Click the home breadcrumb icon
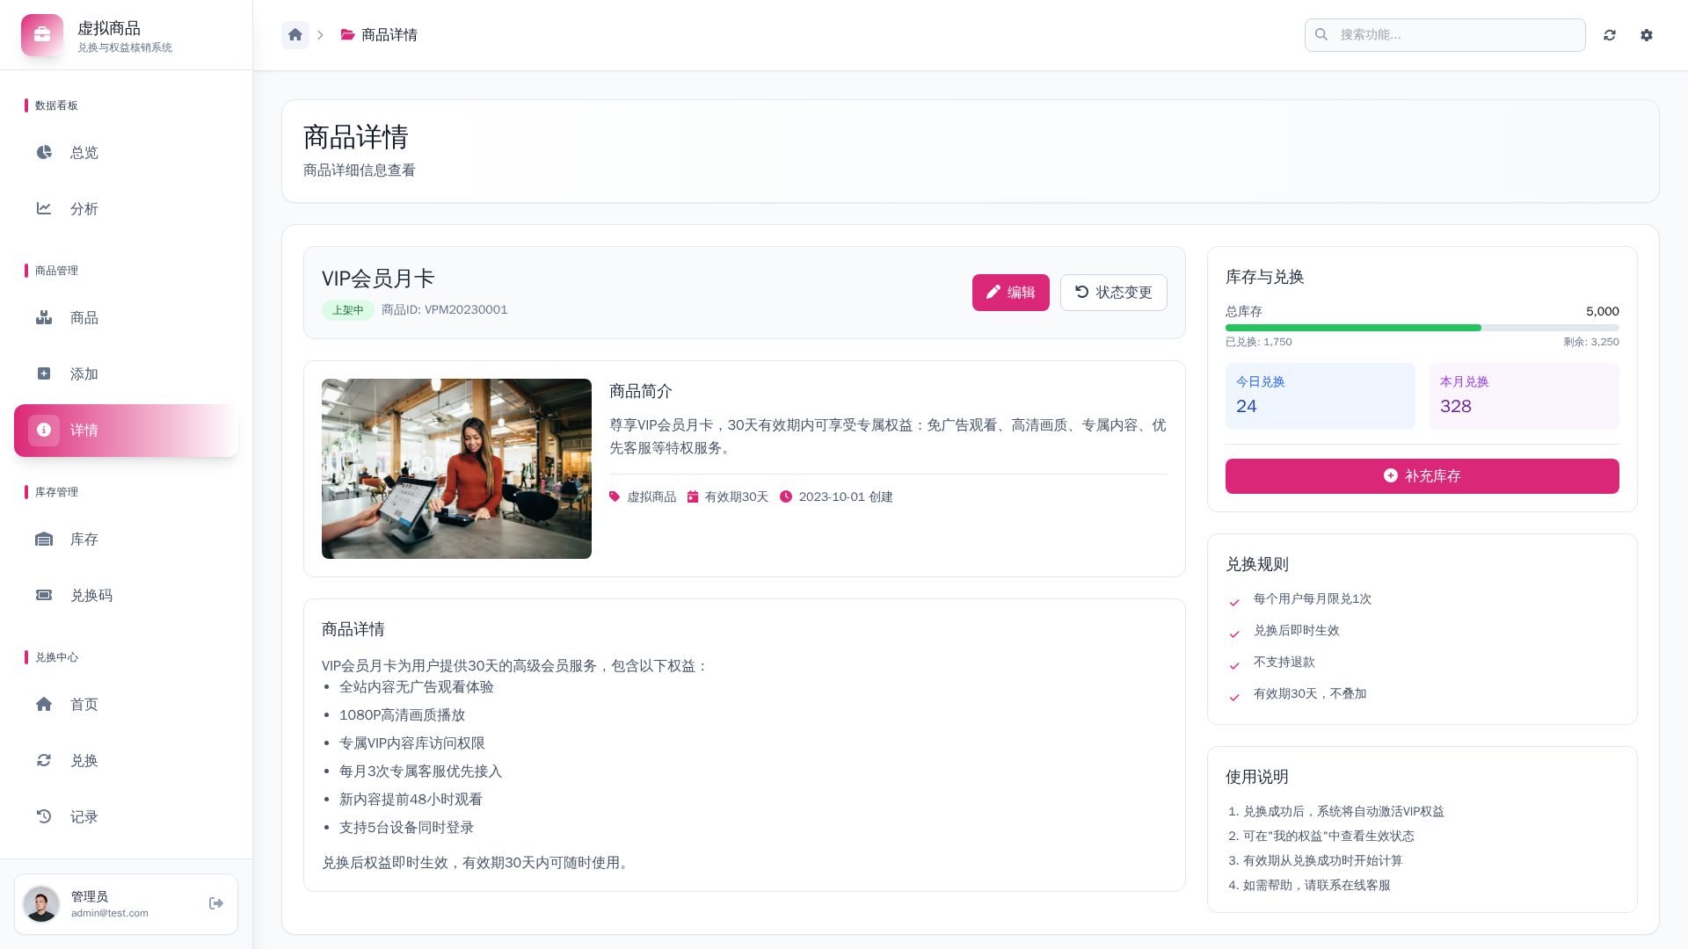This screenshot has width=1688, height=949. (x=295, y=34)
